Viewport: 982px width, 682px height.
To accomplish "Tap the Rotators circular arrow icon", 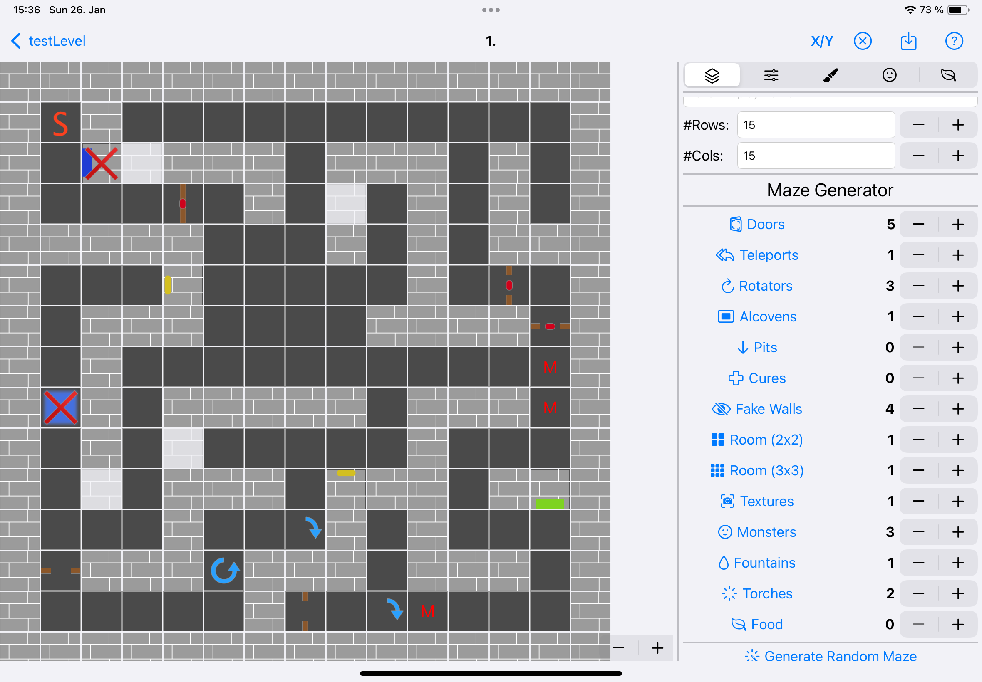I will coord(728,286).
